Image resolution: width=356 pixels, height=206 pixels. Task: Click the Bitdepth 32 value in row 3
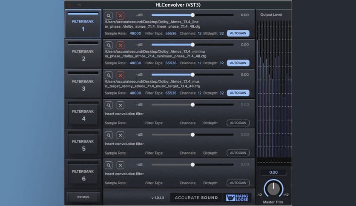221,93
